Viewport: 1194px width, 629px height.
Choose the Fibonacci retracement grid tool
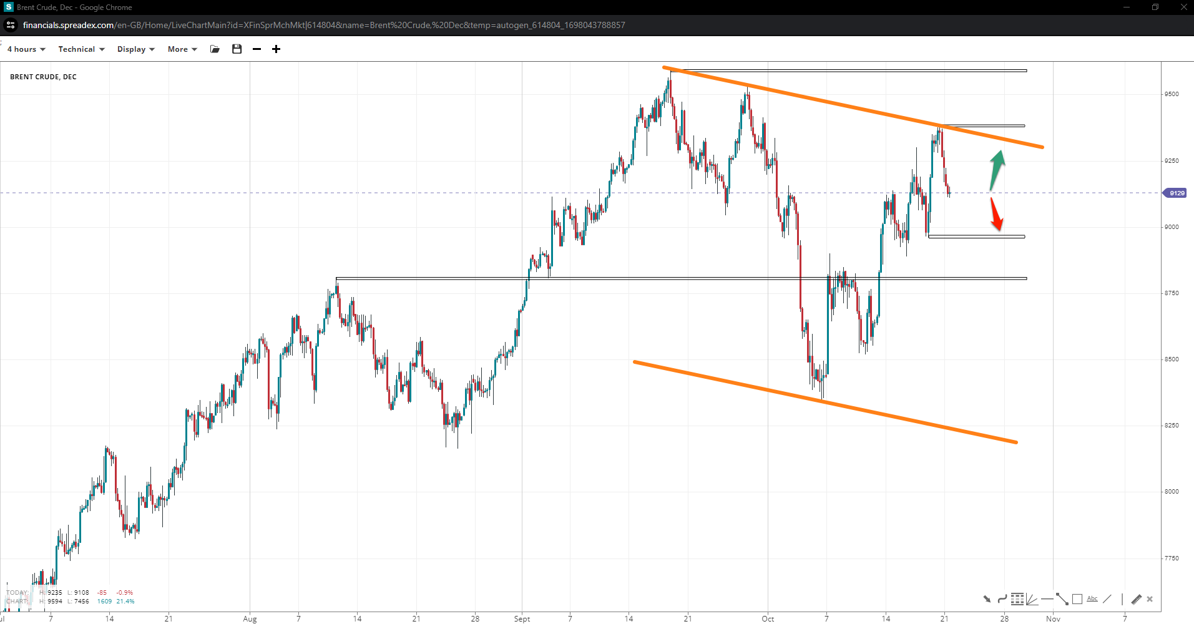pos(1017,599)
